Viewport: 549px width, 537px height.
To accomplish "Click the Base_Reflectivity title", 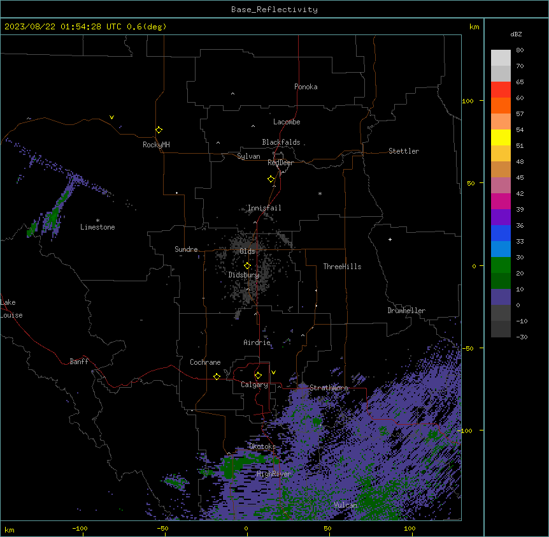I will tap(274, 10).
